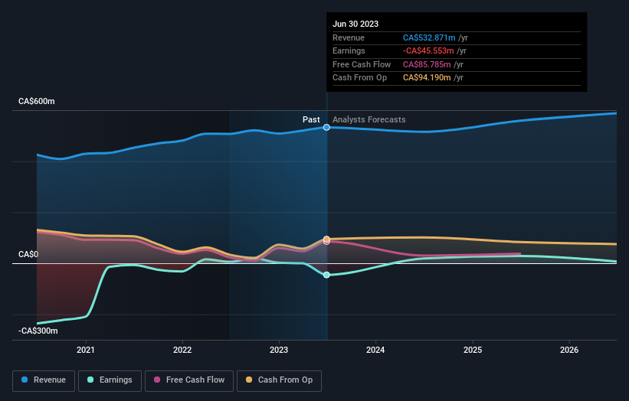The width and height of the screenshot is (629, 401).
Task: Click the Free Cash Flow label in tooltip
Action: click(362, 64)
